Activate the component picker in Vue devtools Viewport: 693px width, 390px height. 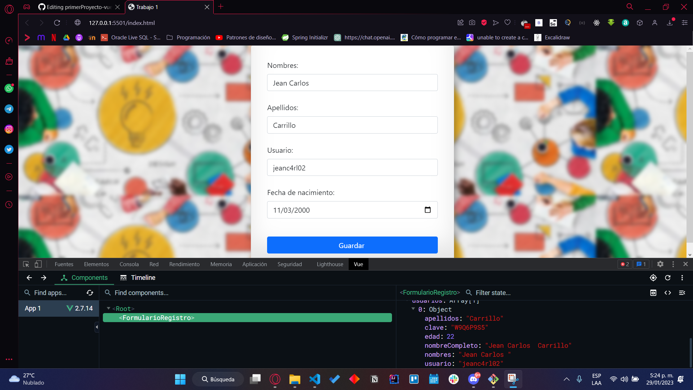(653, 278)
